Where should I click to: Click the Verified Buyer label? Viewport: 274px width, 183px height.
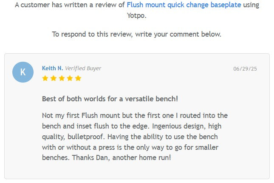tap(83, 68)
